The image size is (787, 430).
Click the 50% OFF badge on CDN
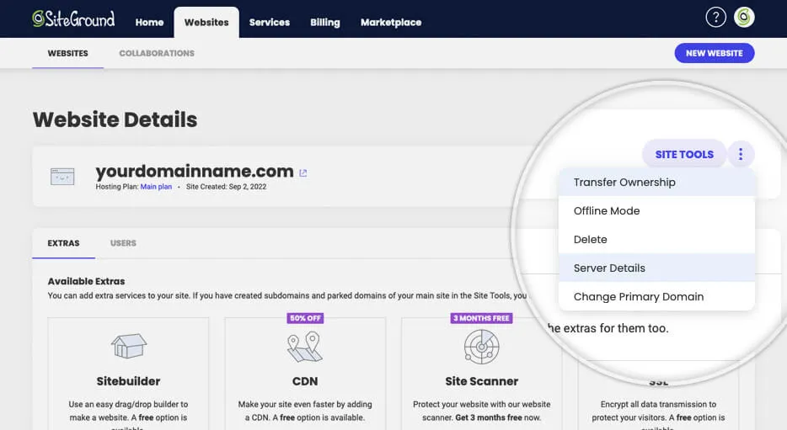305,318
